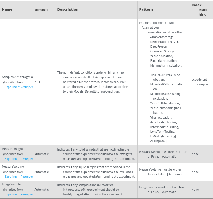The width and height of the screenshot is (213, 199).
Task: Follow the ExperimentResuspend link under MeasureVolume
Action: (19, 177)
